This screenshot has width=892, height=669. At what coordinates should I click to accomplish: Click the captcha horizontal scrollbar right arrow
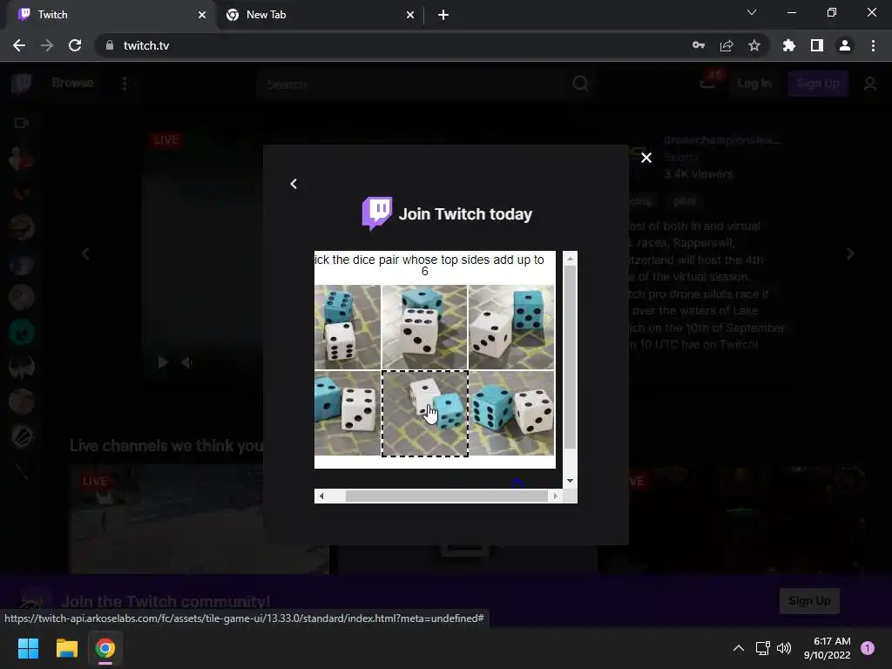tap(556, 496)
